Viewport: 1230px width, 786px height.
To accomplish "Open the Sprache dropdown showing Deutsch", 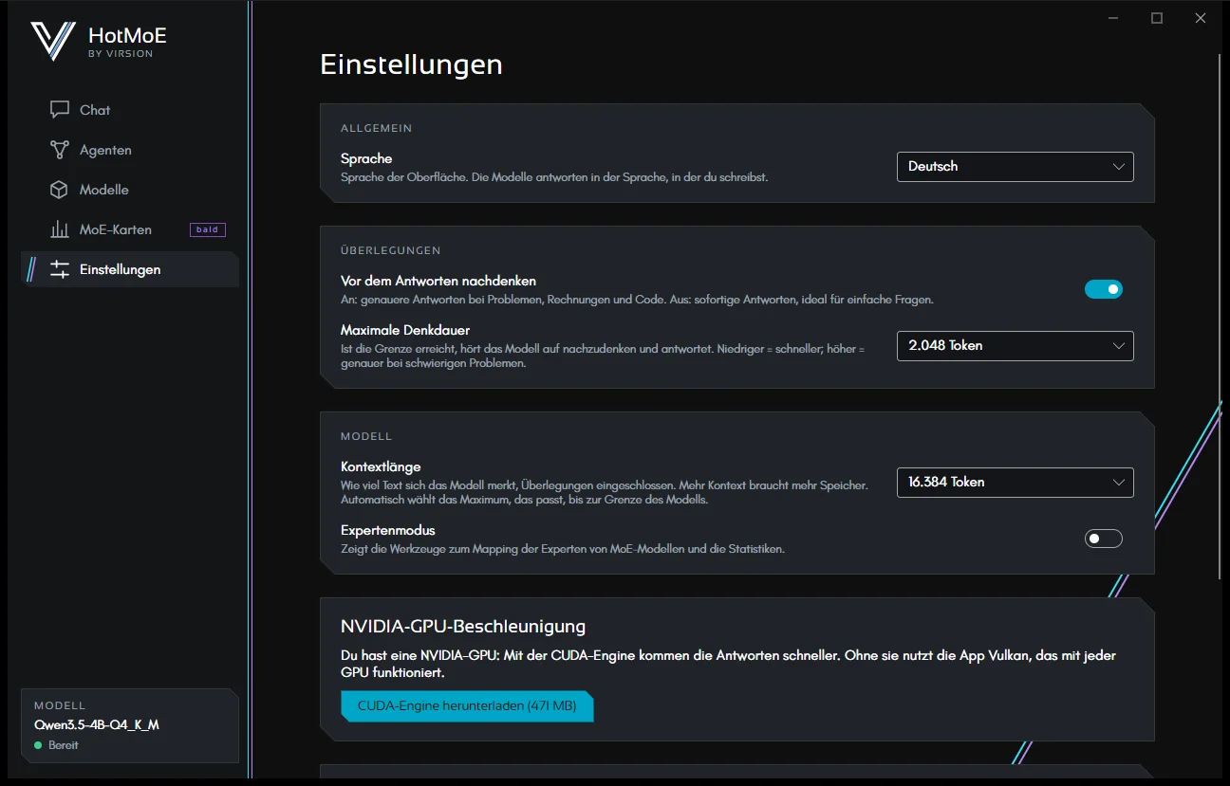I will click(1016, 166).
